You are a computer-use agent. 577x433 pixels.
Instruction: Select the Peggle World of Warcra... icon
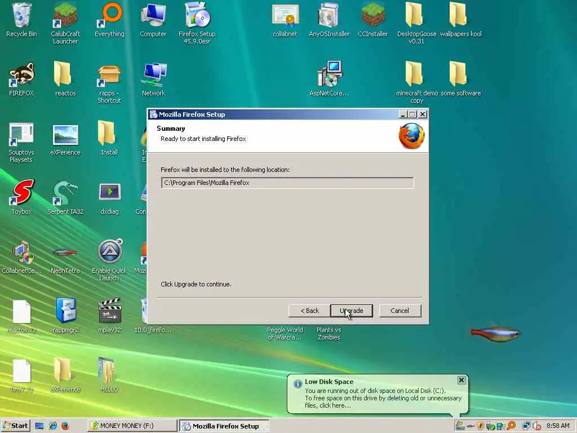pyautogui.click(x=285, y=333)
